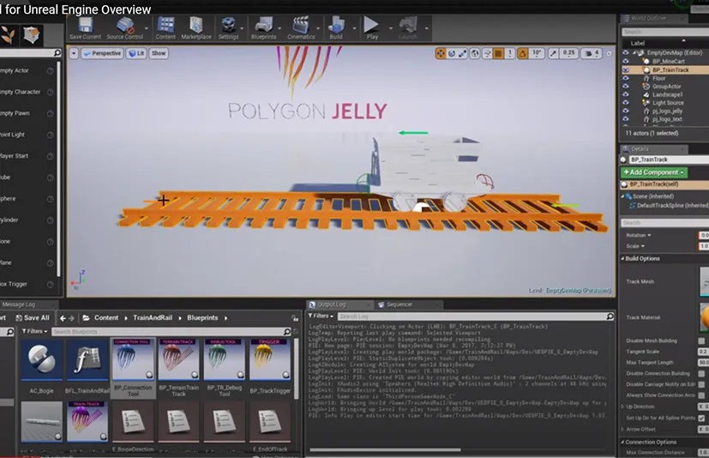Navigate to TrainAndRail breadcrumb folder

[x=153, y=318]
